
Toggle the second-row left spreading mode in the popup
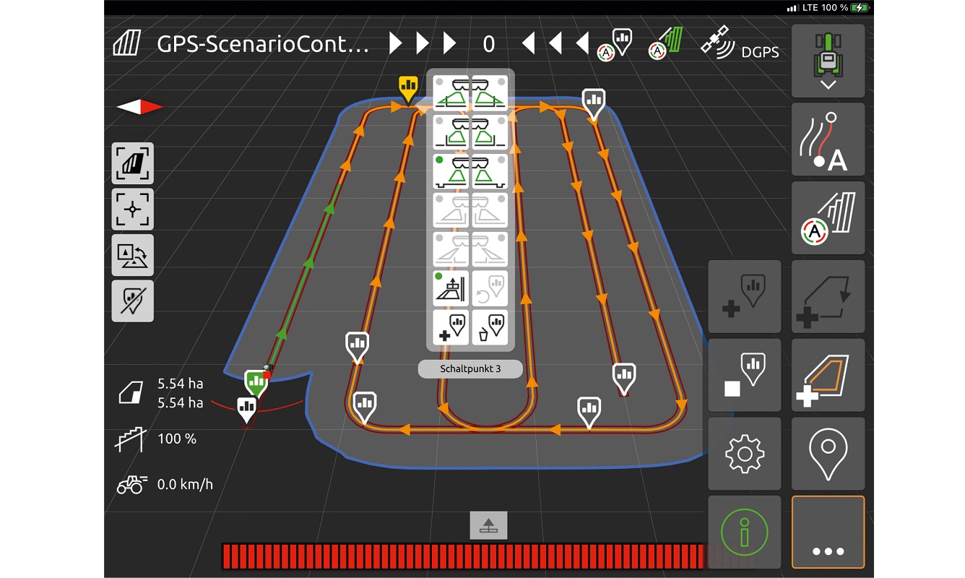(451, 131)
